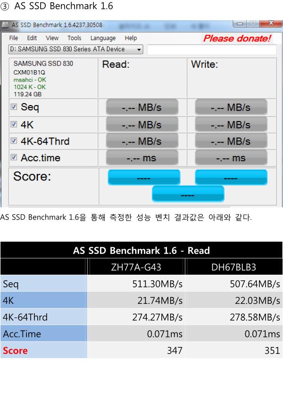Minimize the AS SSD Benchmark window
This screenshot has width=283, height=400.
coord(240,24)
